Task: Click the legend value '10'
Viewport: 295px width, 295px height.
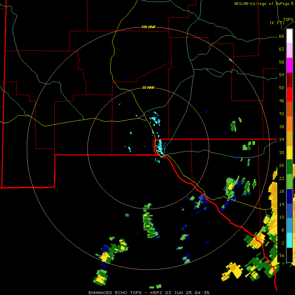Action: click(282, 217)
